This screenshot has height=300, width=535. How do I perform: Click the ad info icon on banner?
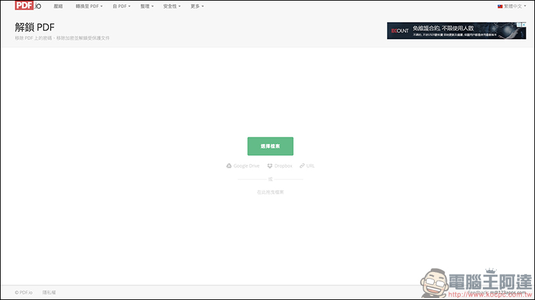click(519, 25)
